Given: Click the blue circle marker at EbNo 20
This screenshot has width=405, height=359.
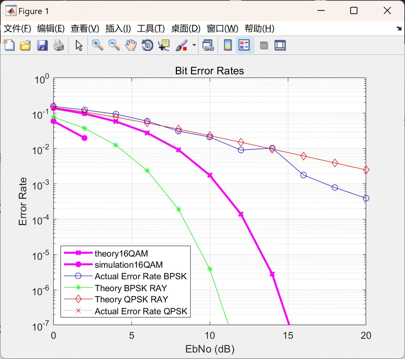Looking at the screenshot, I should pos(366,198).
